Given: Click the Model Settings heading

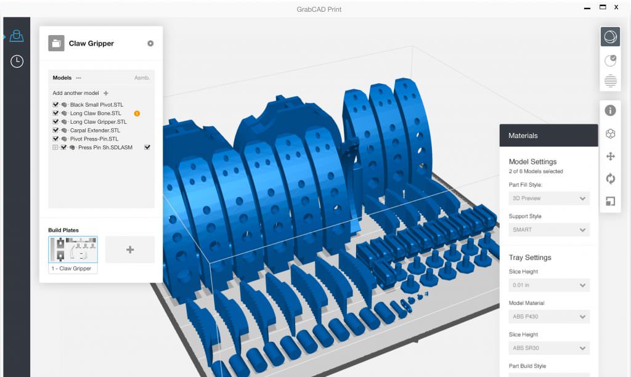Looking at the screenshot, I should point(533,162).
